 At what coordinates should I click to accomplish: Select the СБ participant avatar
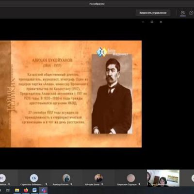click(x=34, y=178)
